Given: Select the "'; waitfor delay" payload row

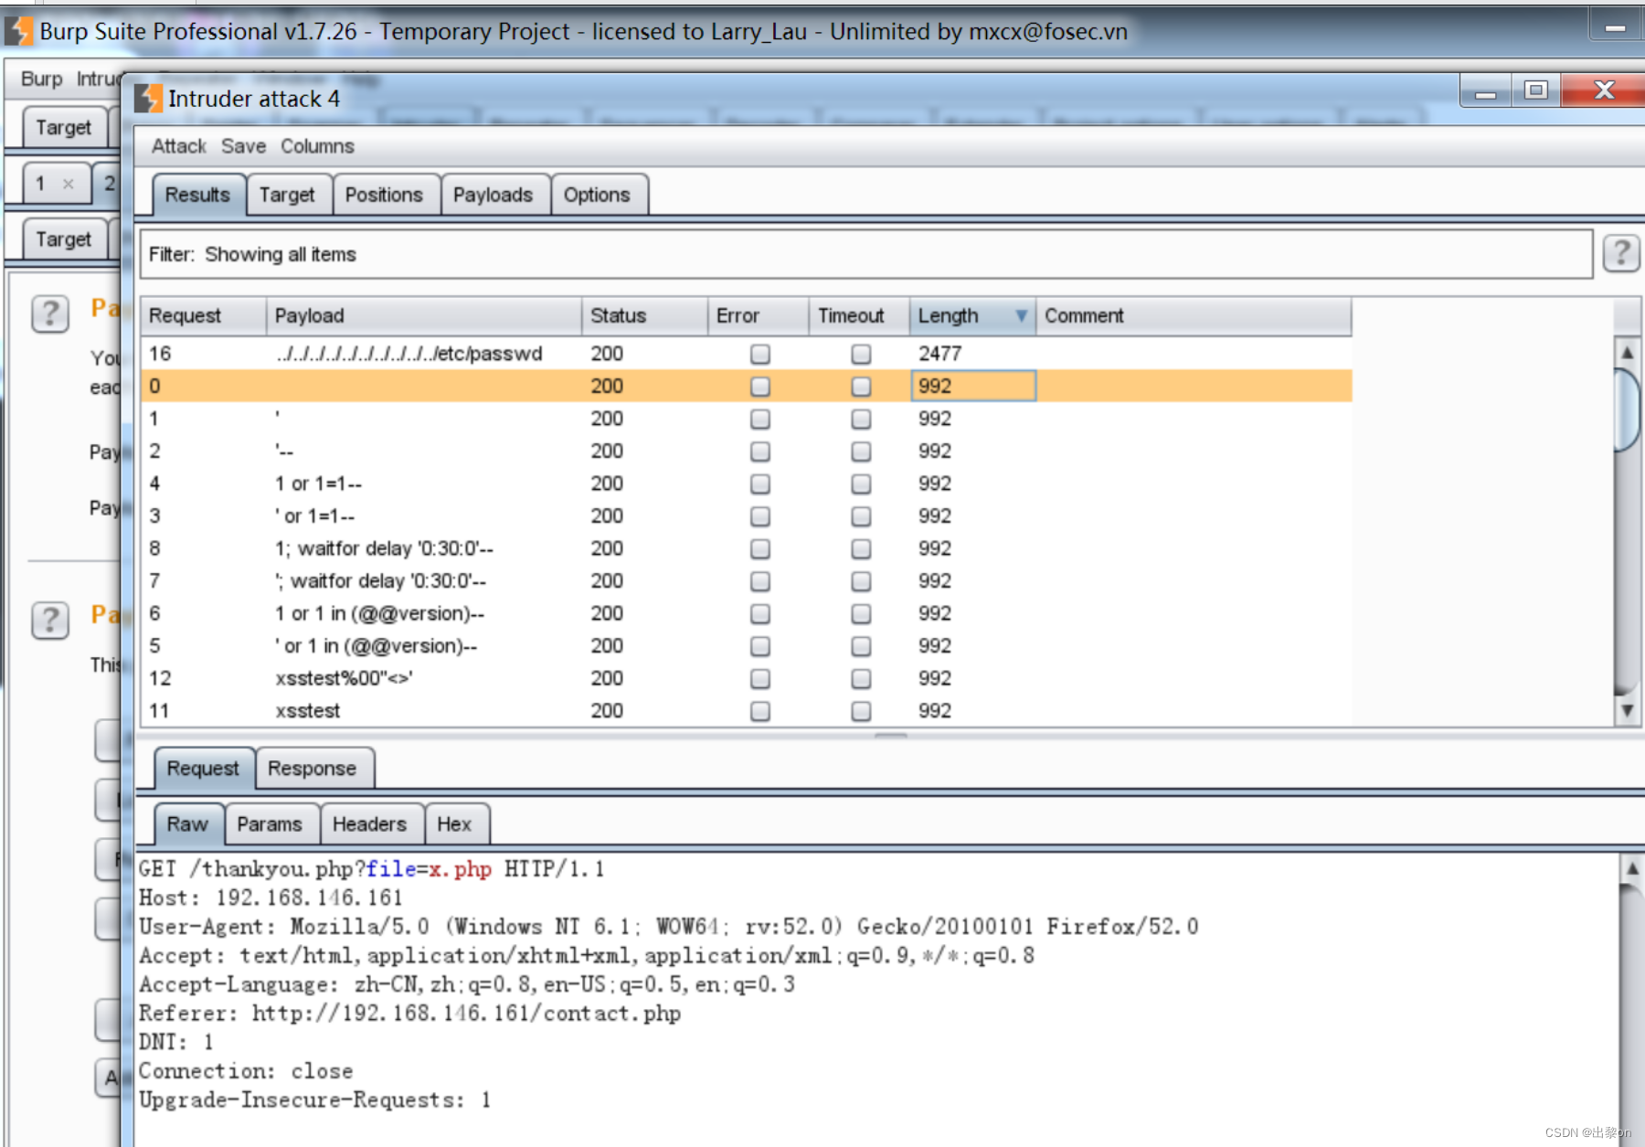Looking at the screenshot, I should pyautogui.click(x=747, y=581).
